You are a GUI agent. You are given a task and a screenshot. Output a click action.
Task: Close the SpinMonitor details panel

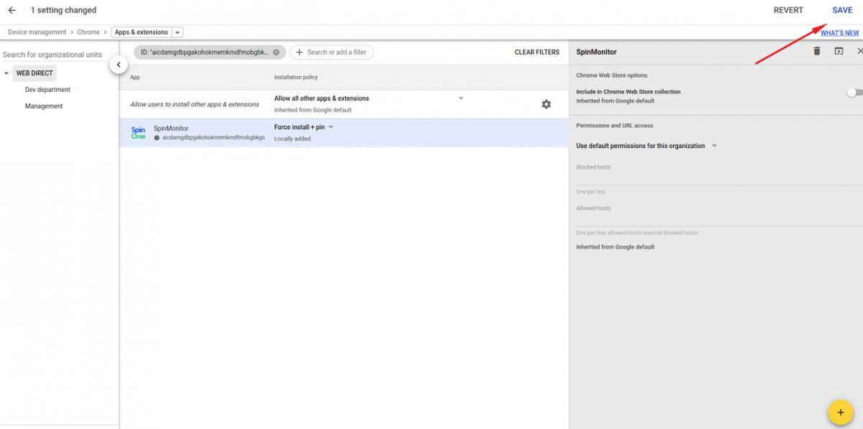[859, 51]
